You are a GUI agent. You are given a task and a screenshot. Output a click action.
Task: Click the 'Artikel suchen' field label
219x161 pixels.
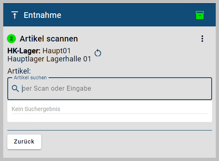pyautogui.click(x=30, y=78)
